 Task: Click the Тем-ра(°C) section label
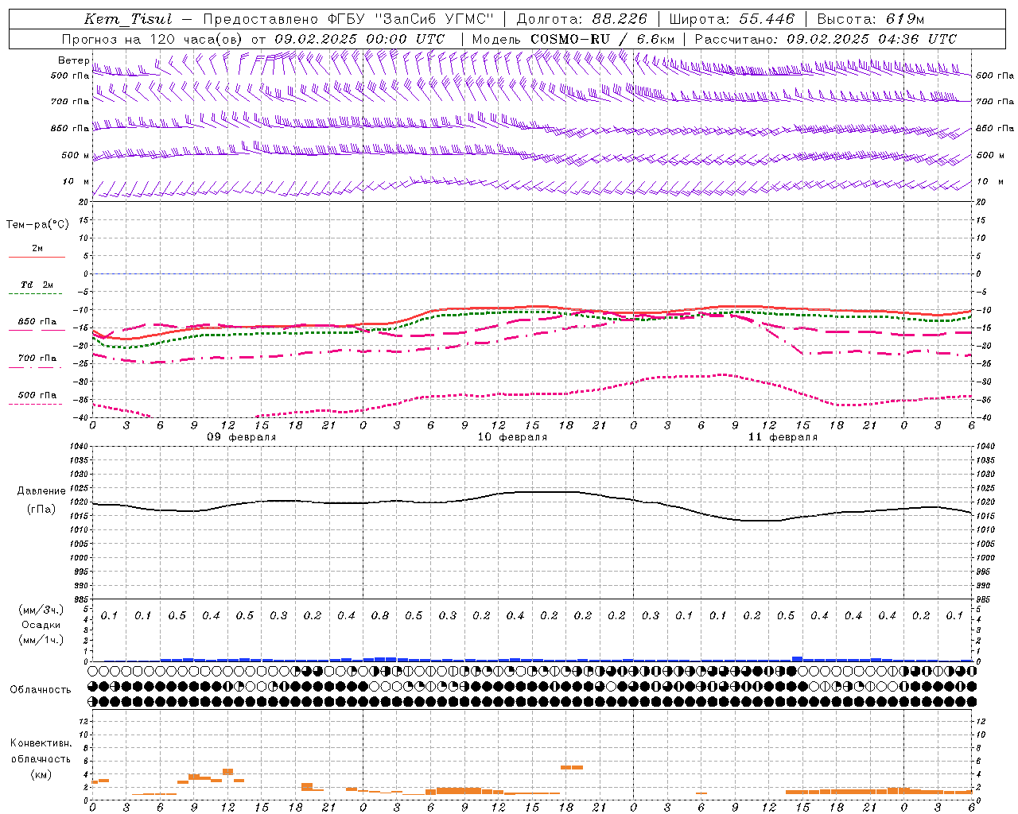[x=37, y=225]
